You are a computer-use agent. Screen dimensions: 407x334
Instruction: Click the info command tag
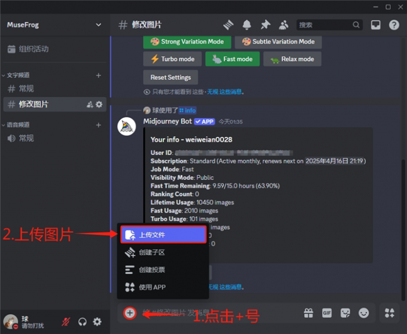click(187, 111)
